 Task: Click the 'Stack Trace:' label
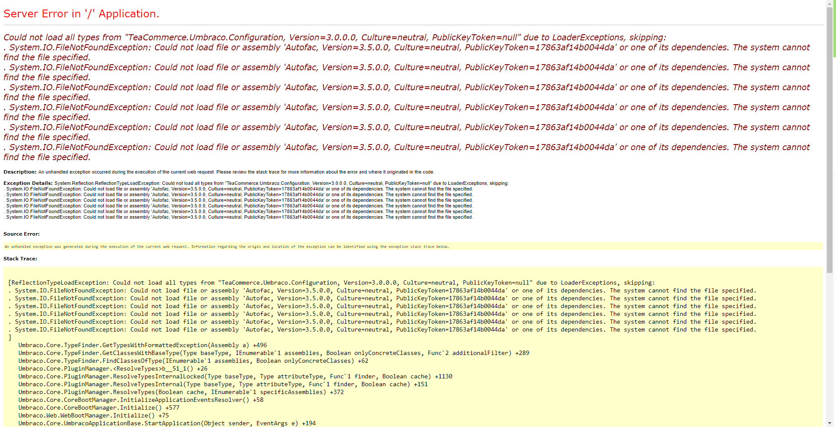20,259
